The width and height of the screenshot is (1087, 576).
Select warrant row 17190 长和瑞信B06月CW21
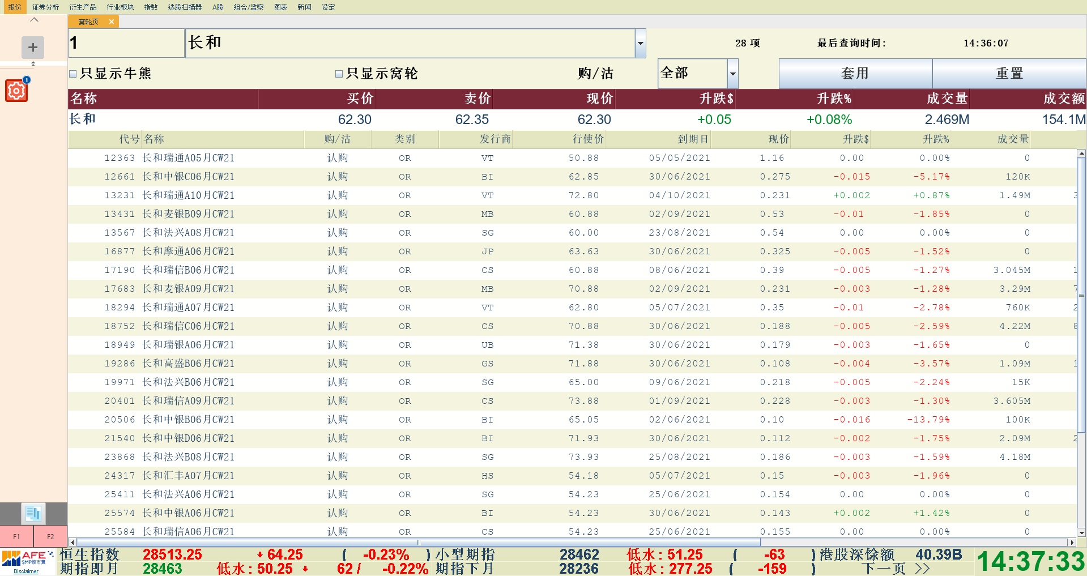tap(572, 270)
